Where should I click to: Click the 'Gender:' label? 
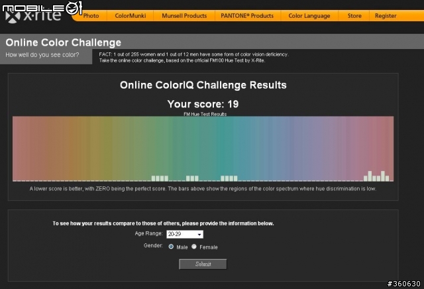click(x=153, y=246)
